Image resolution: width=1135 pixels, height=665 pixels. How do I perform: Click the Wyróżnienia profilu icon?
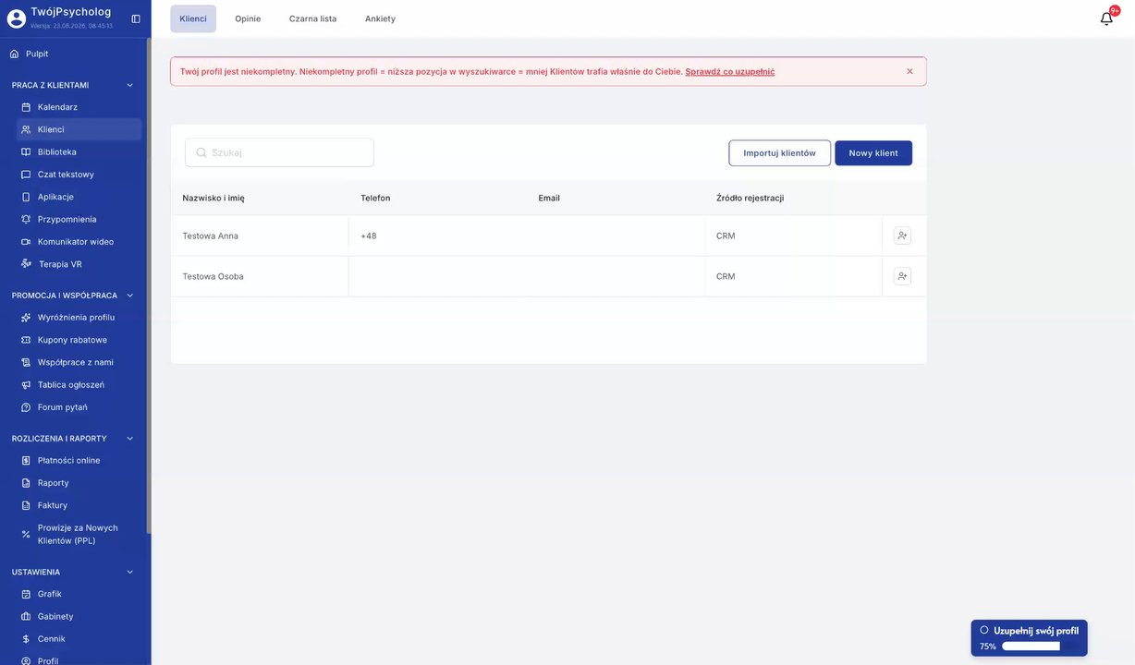click(x=26, y=318)
